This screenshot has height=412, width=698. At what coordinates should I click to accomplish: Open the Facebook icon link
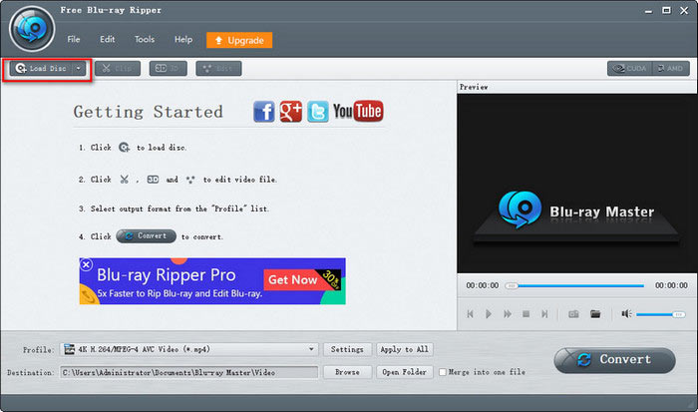264,112
